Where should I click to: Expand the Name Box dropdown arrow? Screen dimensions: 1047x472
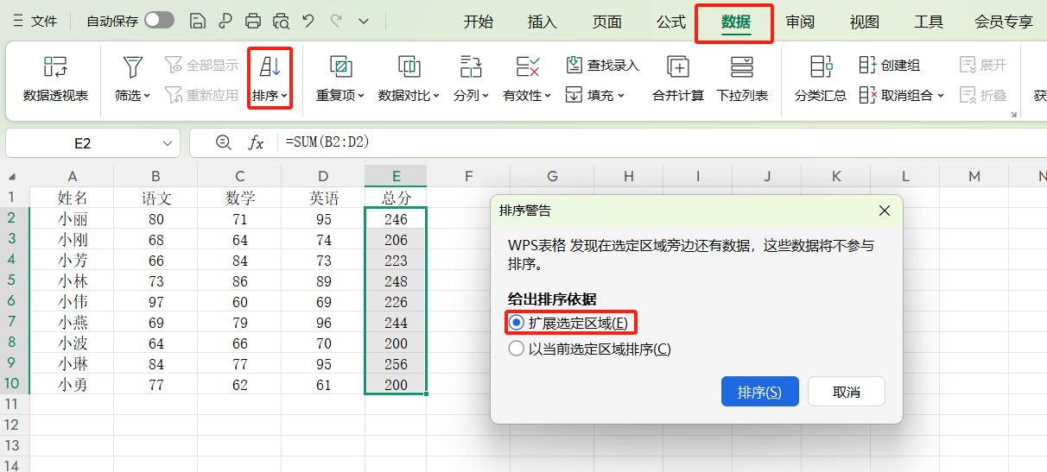167,143
